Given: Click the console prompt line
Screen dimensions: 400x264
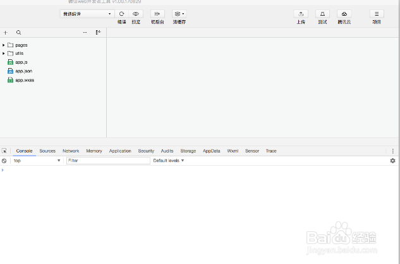Looking at the screenshot, I should [200, 170].
